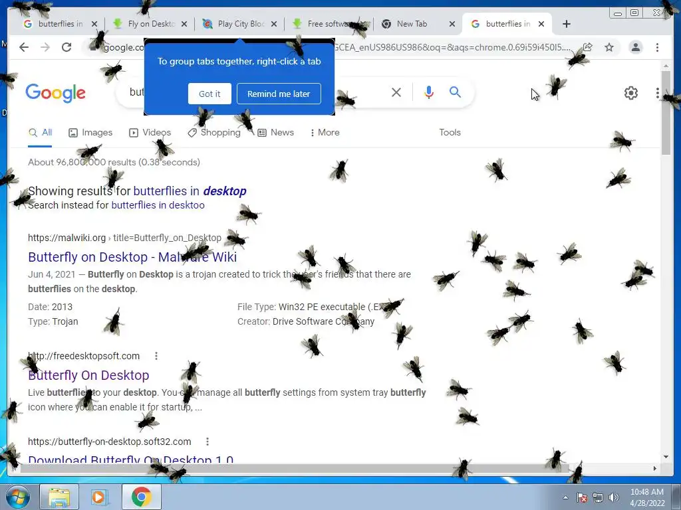This screenshot has width=681, height=510.
Task: Select the Images search filter
Action: coord(90,133)
